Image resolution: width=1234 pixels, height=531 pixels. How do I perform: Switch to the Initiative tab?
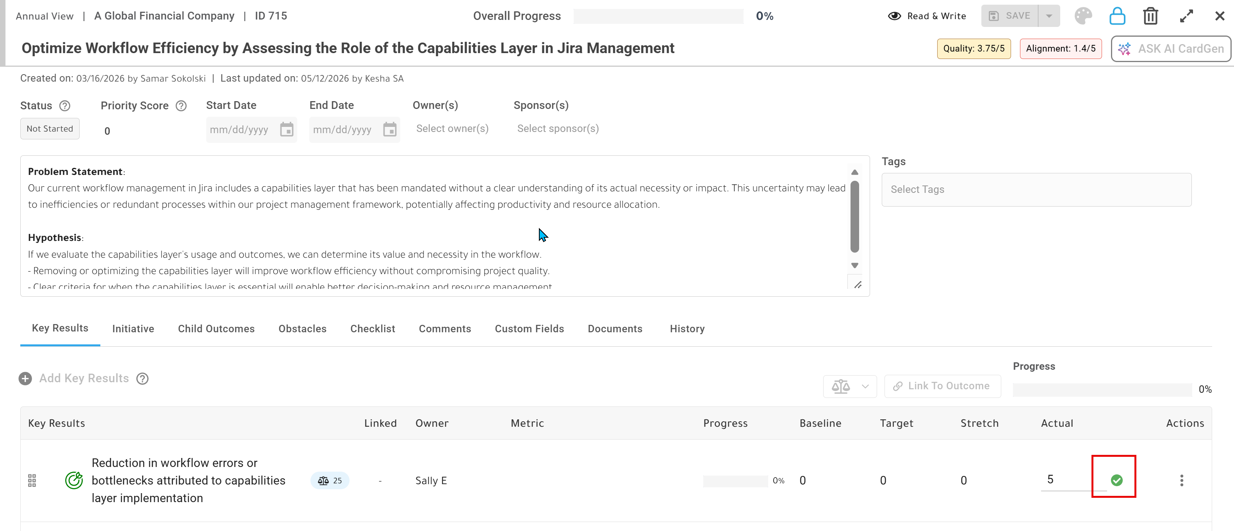[x=133, y=329]
